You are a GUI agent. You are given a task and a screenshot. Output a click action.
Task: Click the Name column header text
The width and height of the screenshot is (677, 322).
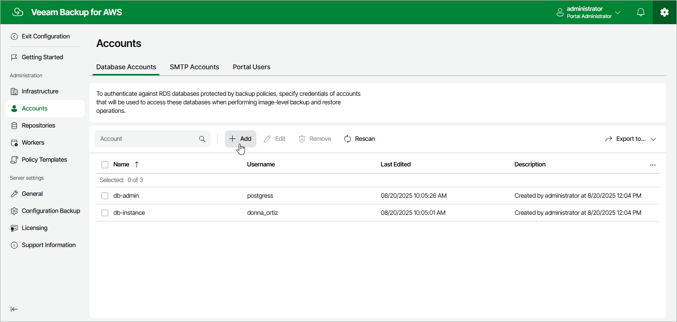[x=122, y=165]
